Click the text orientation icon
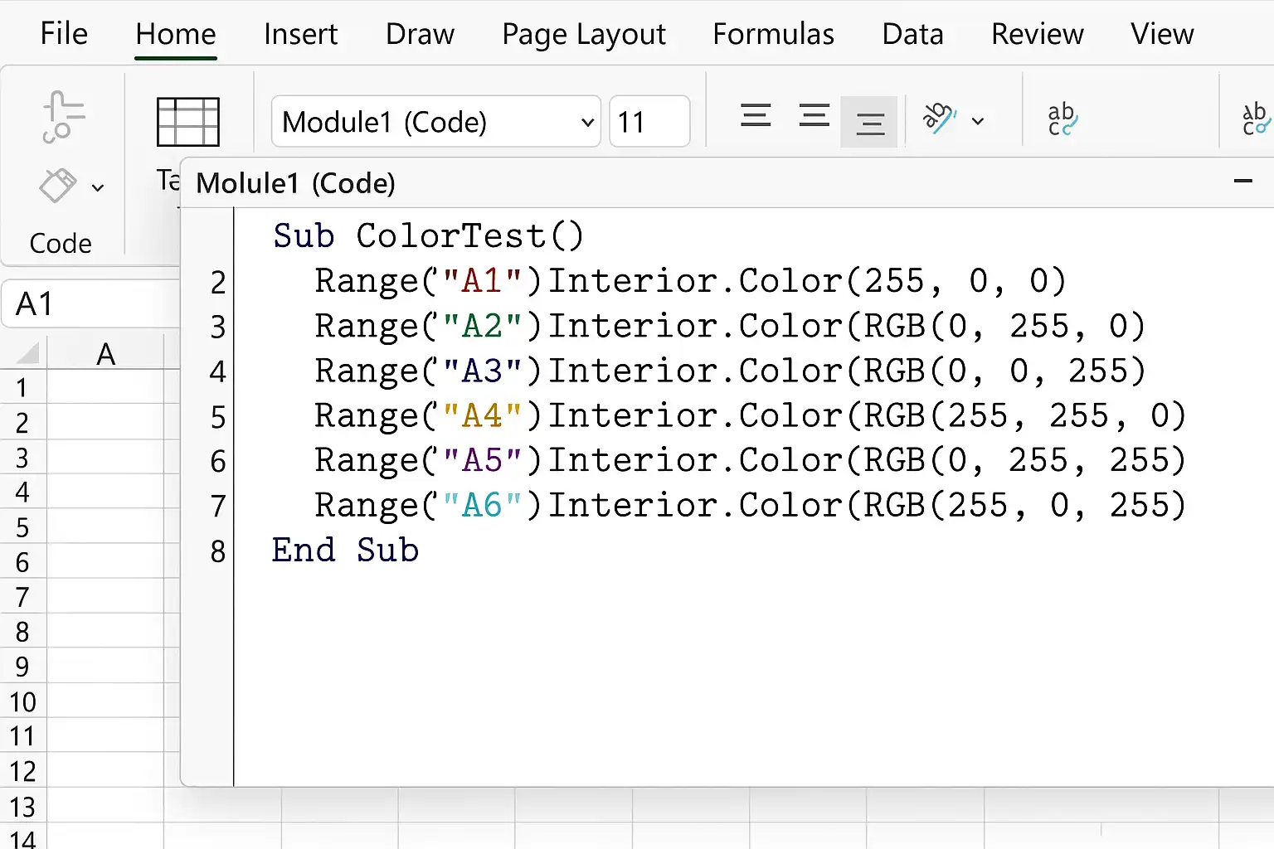This screenshot has width=1274, height=849. [x=940, y=119]
